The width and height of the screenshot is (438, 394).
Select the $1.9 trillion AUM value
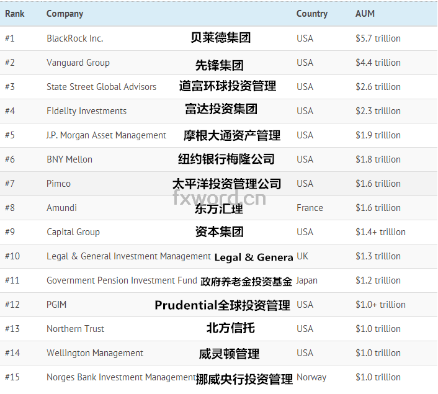(x=378, y=135)
